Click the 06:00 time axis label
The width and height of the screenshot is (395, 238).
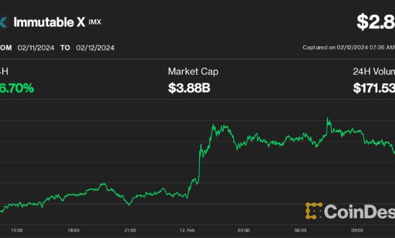coord(300,230)
